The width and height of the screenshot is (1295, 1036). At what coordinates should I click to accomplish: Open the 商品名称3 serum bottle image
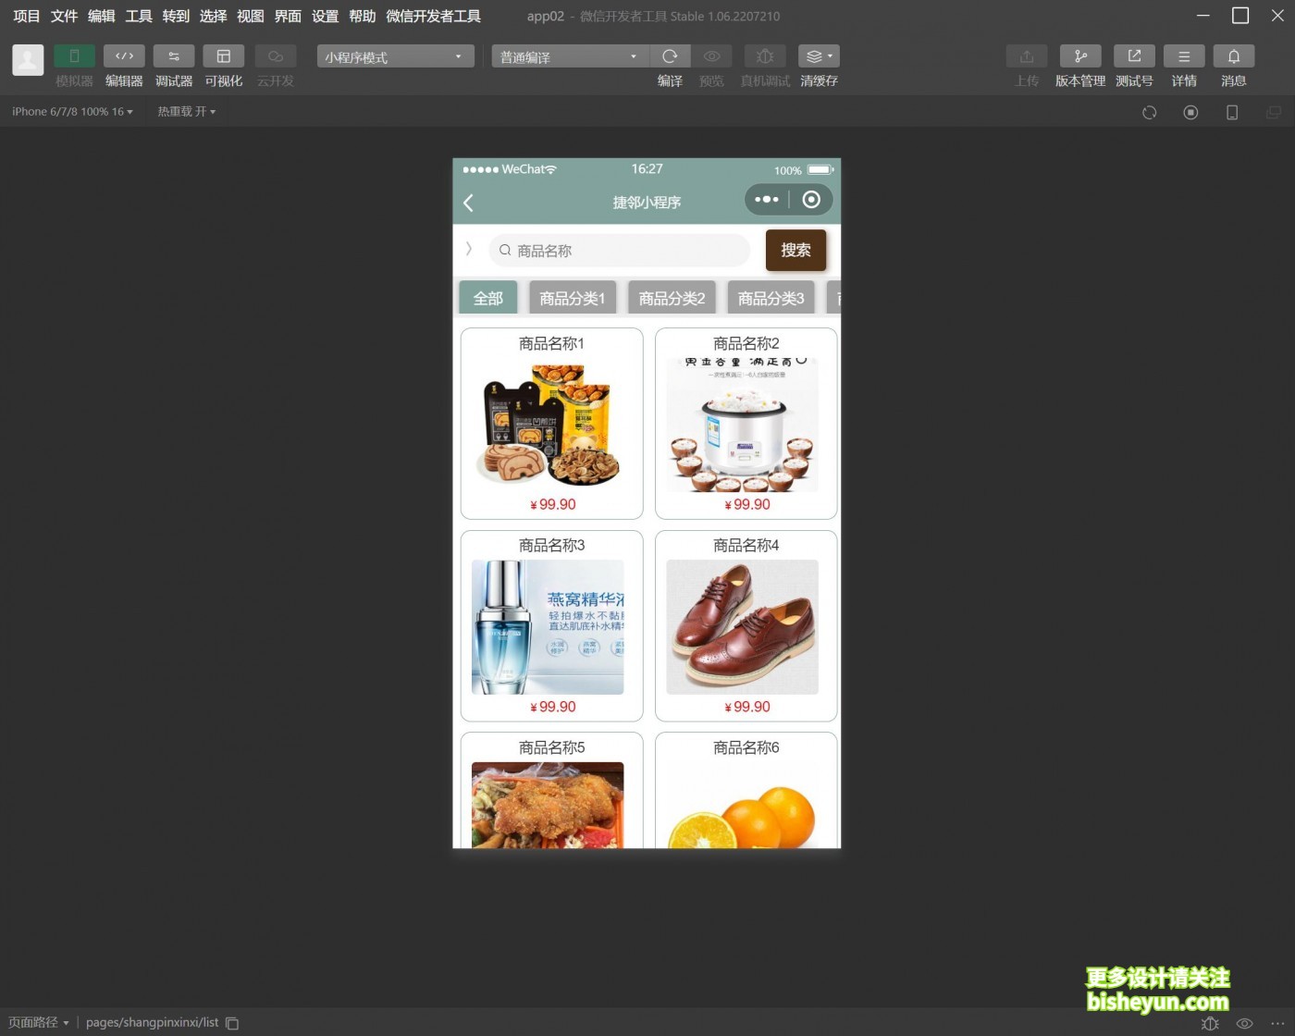(548, 627)
